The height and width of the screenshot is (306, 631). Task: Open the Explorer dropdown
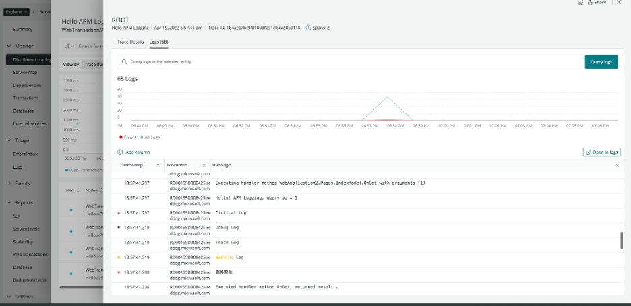pos(19,11)
